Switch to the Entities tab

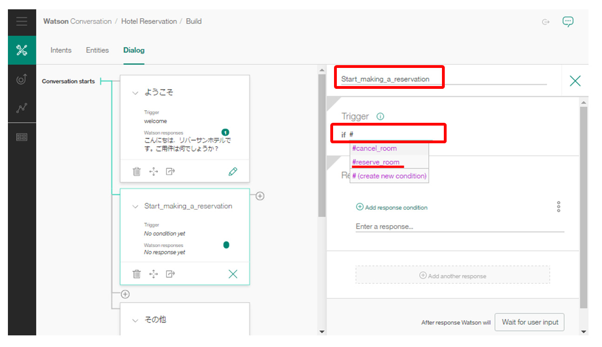point(97,50)
